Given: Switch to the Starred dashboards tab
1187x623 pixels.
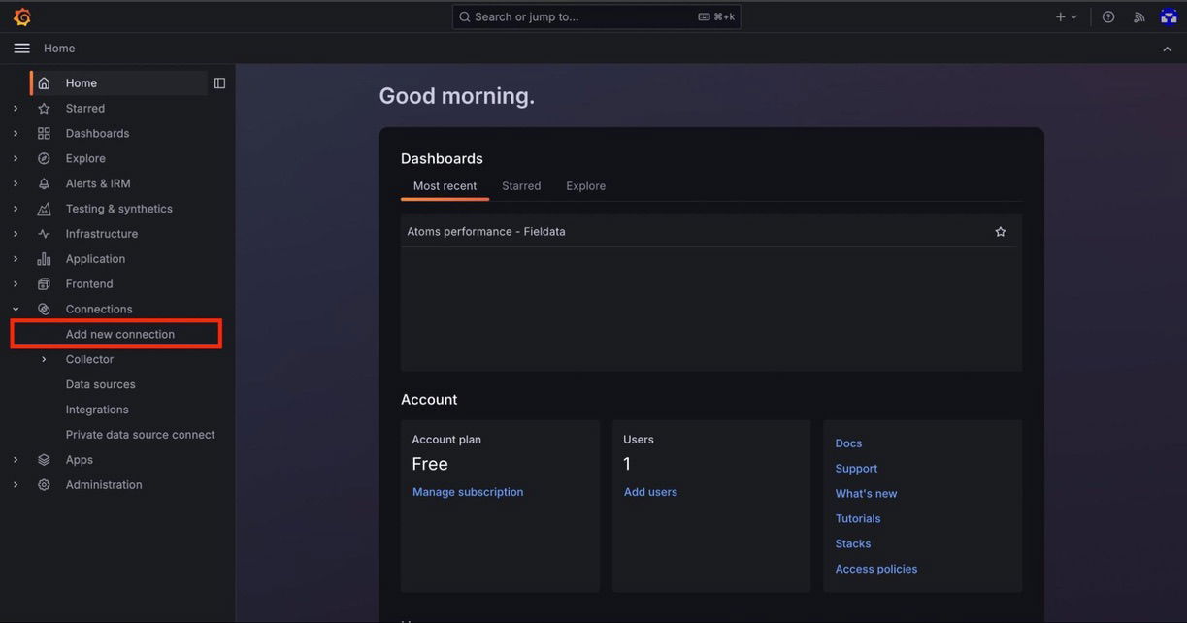Looking at the screenshot, I should [521, 186].
